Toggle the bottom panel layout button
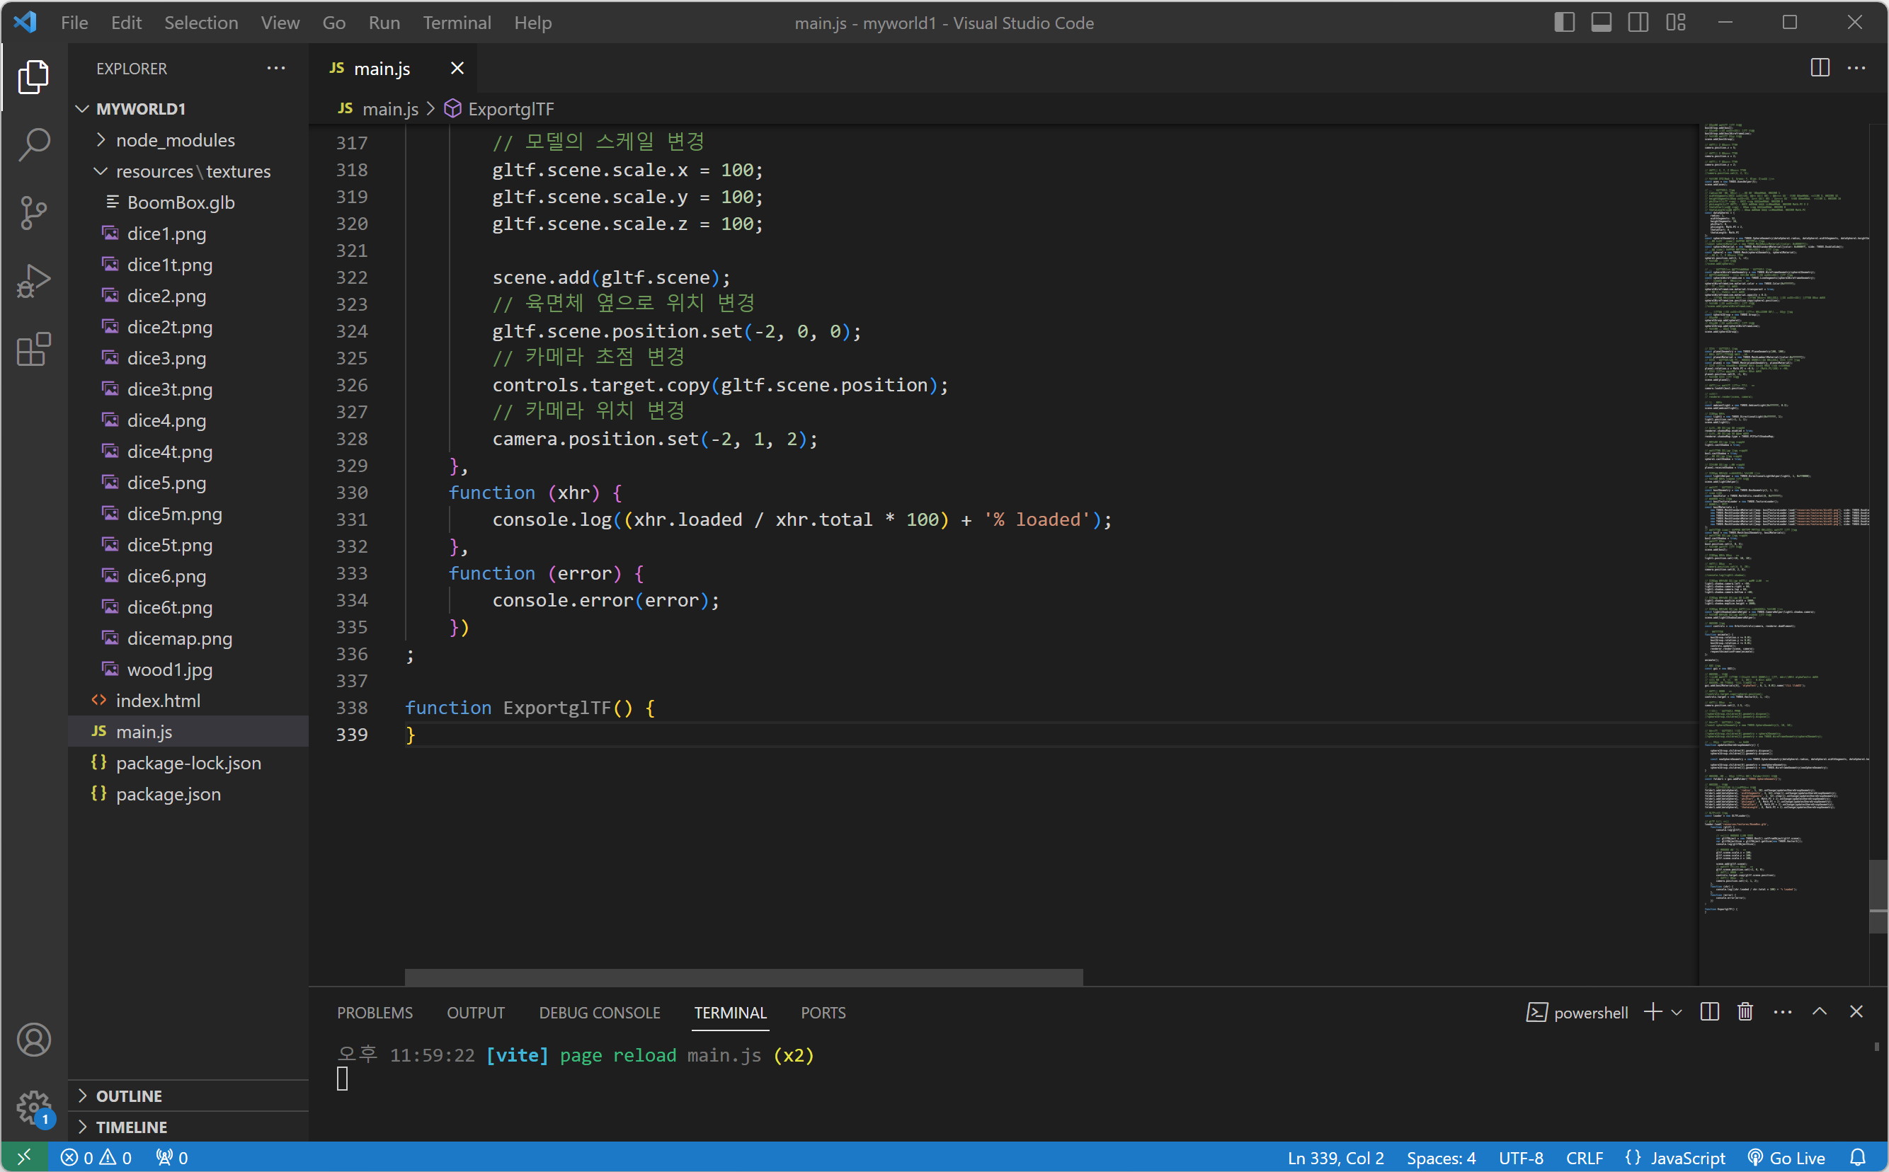Image resolution: width=1889 pixels, height=1172 pixels. [1601, 23]
